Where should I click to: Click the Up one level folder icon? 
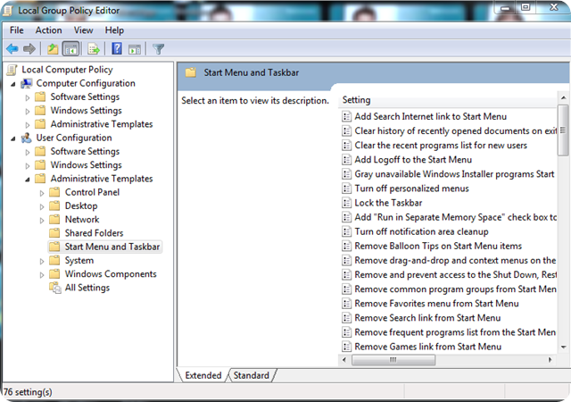click(x=53, y=48)
